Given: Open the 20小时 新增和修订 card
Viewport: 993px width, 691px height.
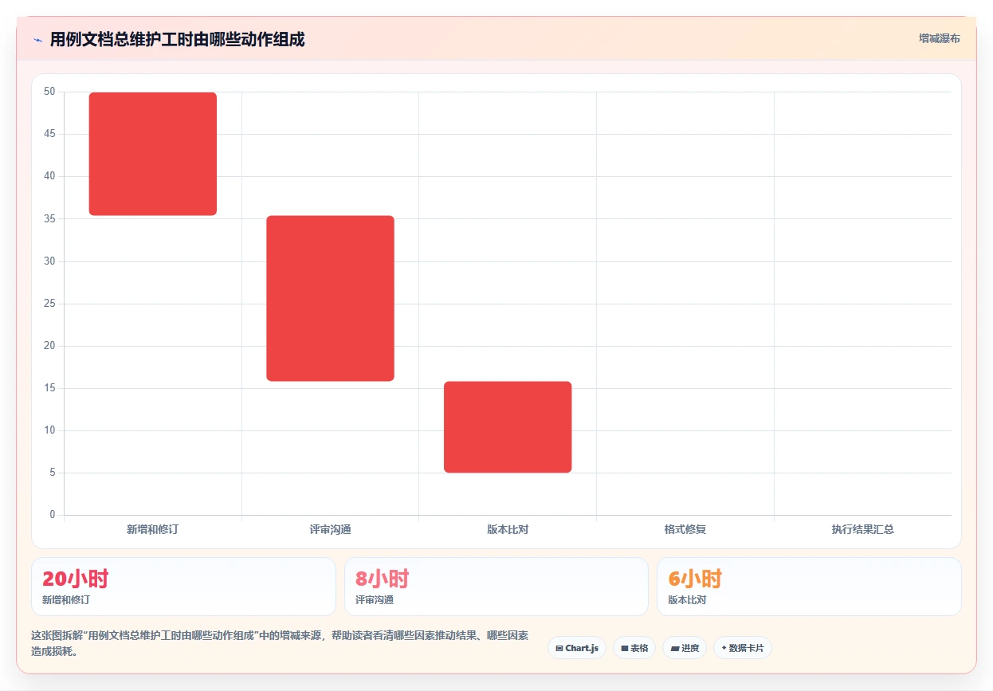Looking at the screenshot, I should pos(183,587).
